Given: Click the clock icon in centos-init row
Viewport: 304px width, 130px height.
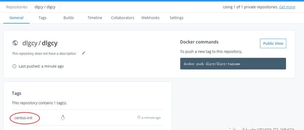Looking at the screenshot, I should 139,117.
